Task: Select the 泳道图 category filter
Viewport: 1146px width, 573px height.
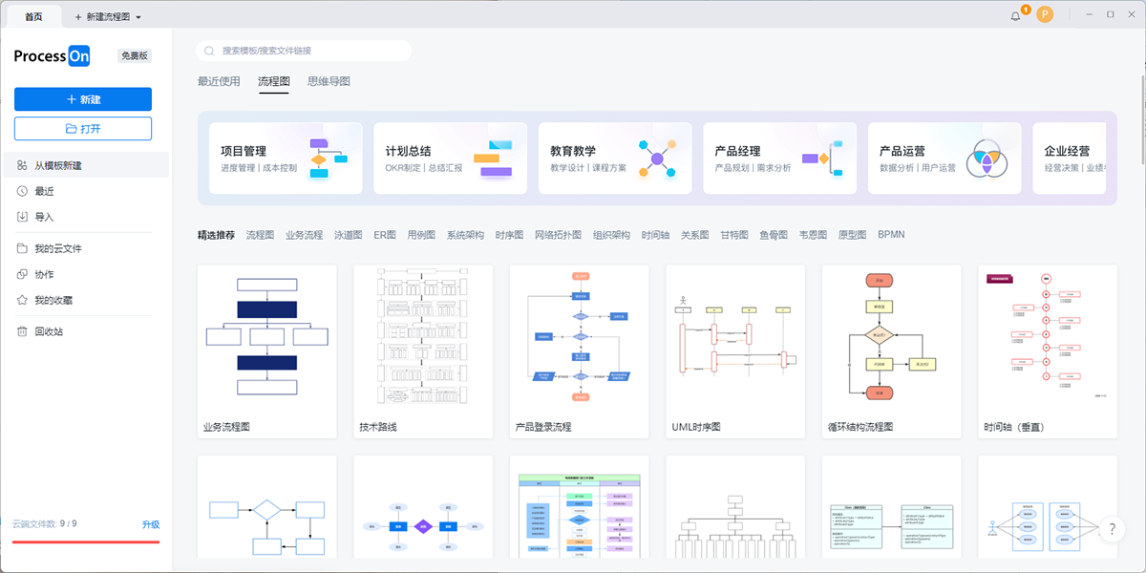Action: point(347,233)
